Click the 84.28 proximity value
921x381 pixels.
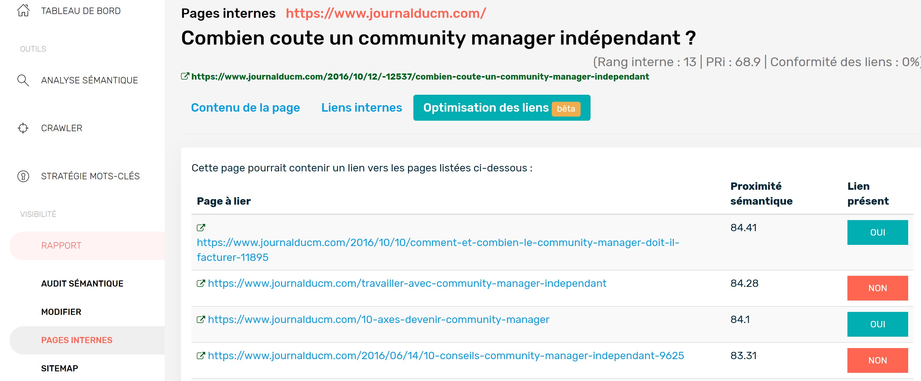(744, 283)
